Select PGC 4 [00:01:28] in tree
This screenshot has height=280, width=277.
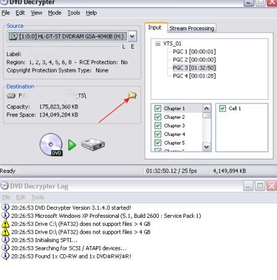click(x=194, y=76)
